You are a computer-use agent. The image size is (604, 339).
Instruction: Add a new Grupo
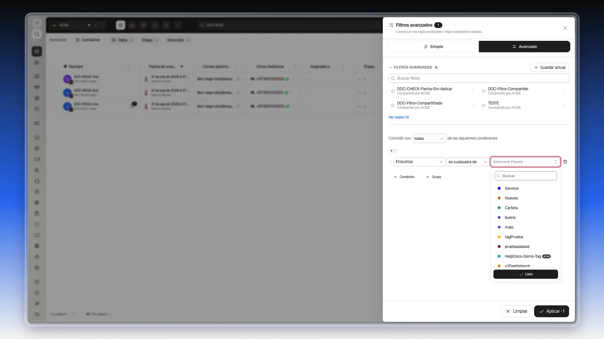(433, 177)
